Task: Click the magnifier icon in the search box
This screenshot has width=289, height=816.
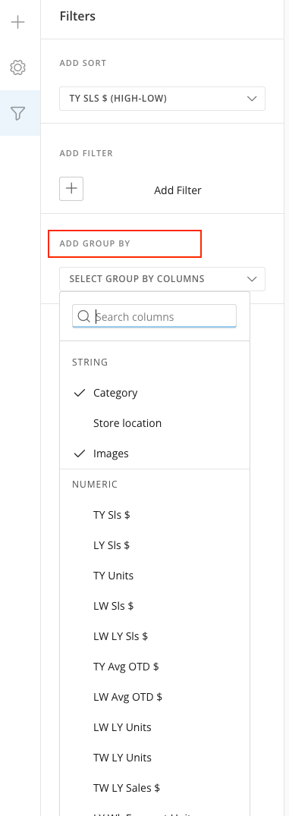Action: coord(84,316)
